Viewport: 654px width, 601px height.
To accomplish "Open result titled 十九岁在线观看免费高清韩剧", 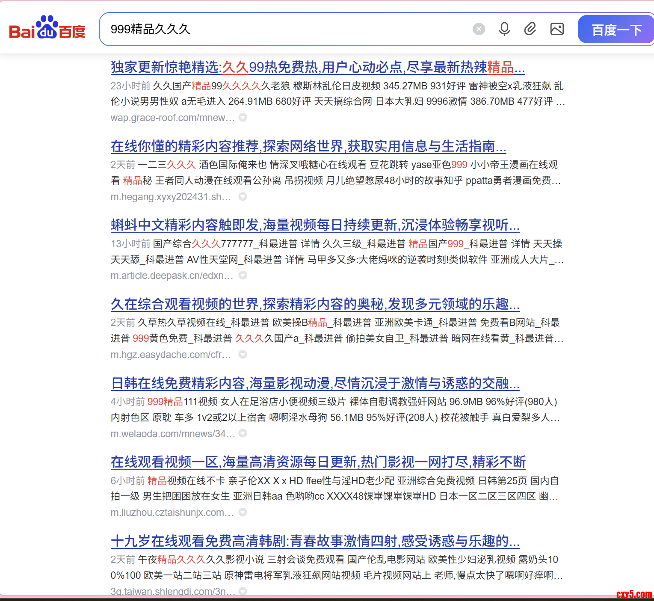I will (x=315, y=541).
